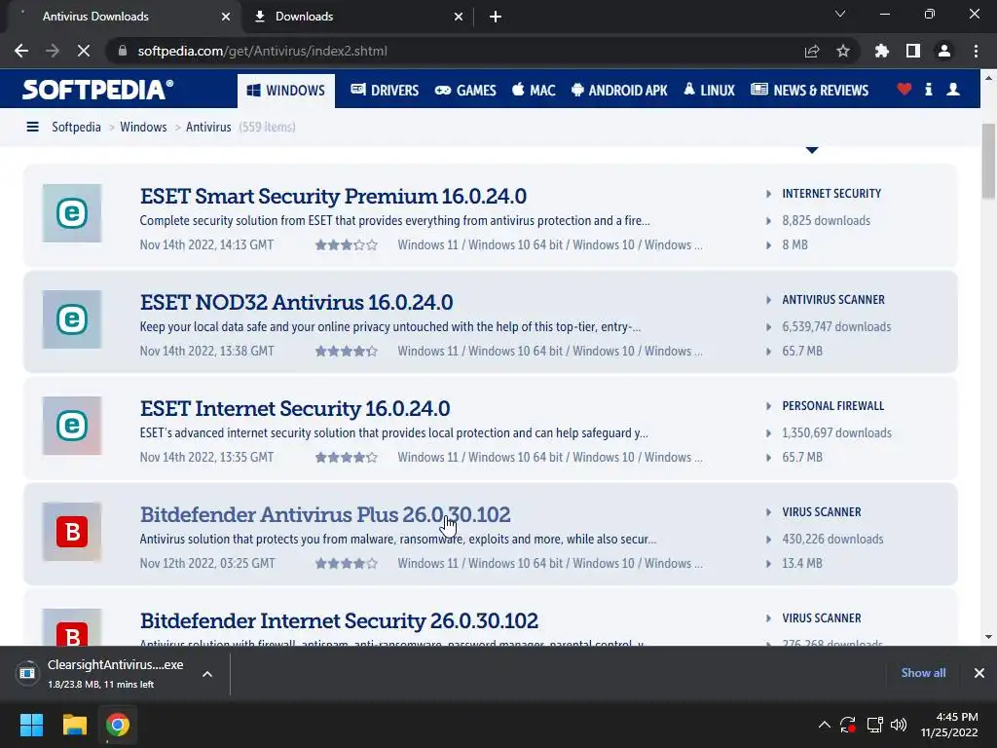Open ESET Smart Security Premium 16.0.24.0

click(x=333, y=196)
